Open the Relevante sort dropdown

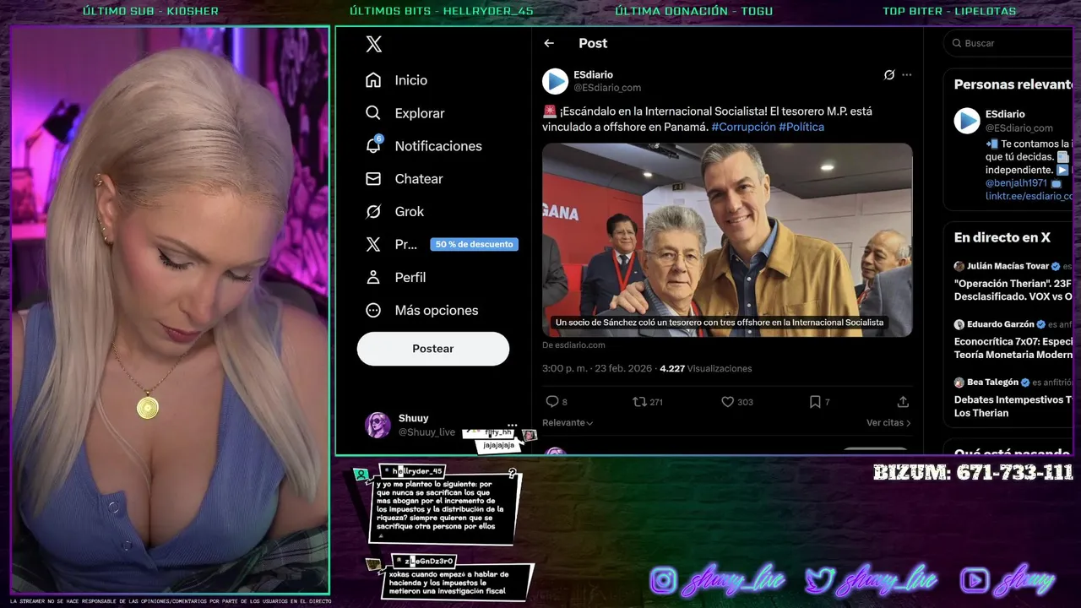pos(568,423)
